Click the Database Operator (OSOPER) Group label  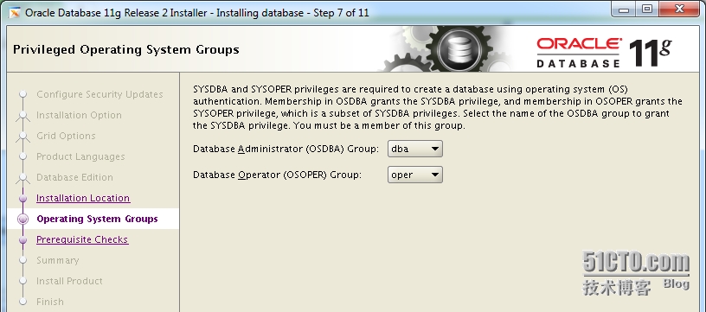pyautogui.click(x=277, y=175)
